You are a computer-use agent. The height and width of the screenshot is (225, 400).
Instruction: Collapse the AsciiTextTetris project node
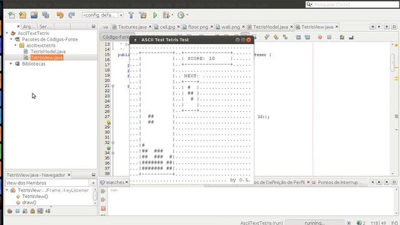[7, 33]
